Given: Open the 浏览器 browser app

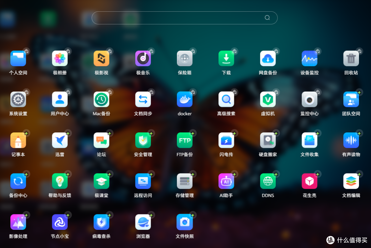Looking at the screenshot, I should click(x=143, y=222).
